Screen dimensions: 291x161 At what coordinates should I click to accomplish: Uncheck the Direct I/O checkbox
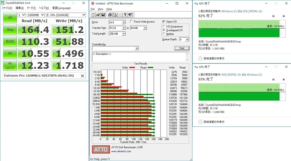163,22
